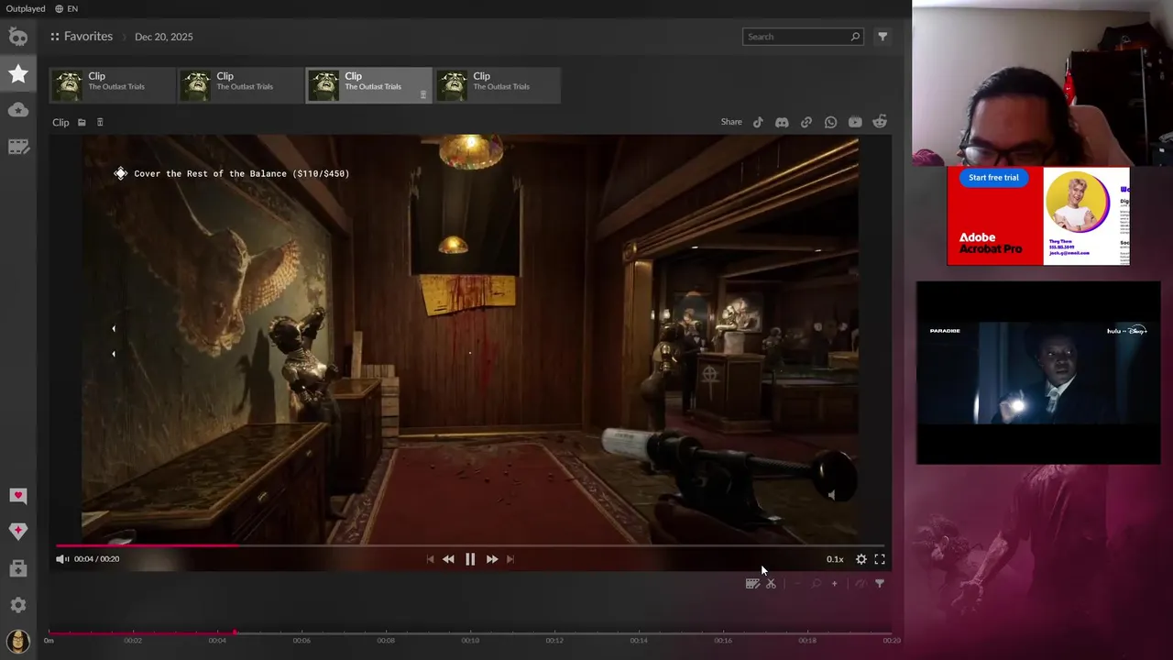1173x660 pixels.
Task: Enter fullscreen video mode
Action: point(880,559)
